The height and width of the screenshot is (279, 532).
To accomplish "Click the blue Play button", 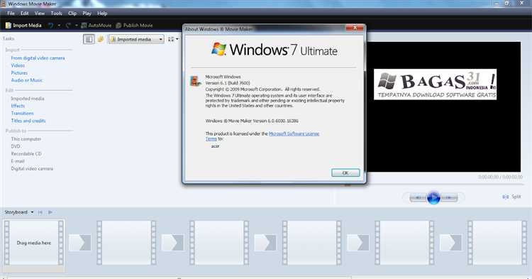I will [x=433, y=197].
